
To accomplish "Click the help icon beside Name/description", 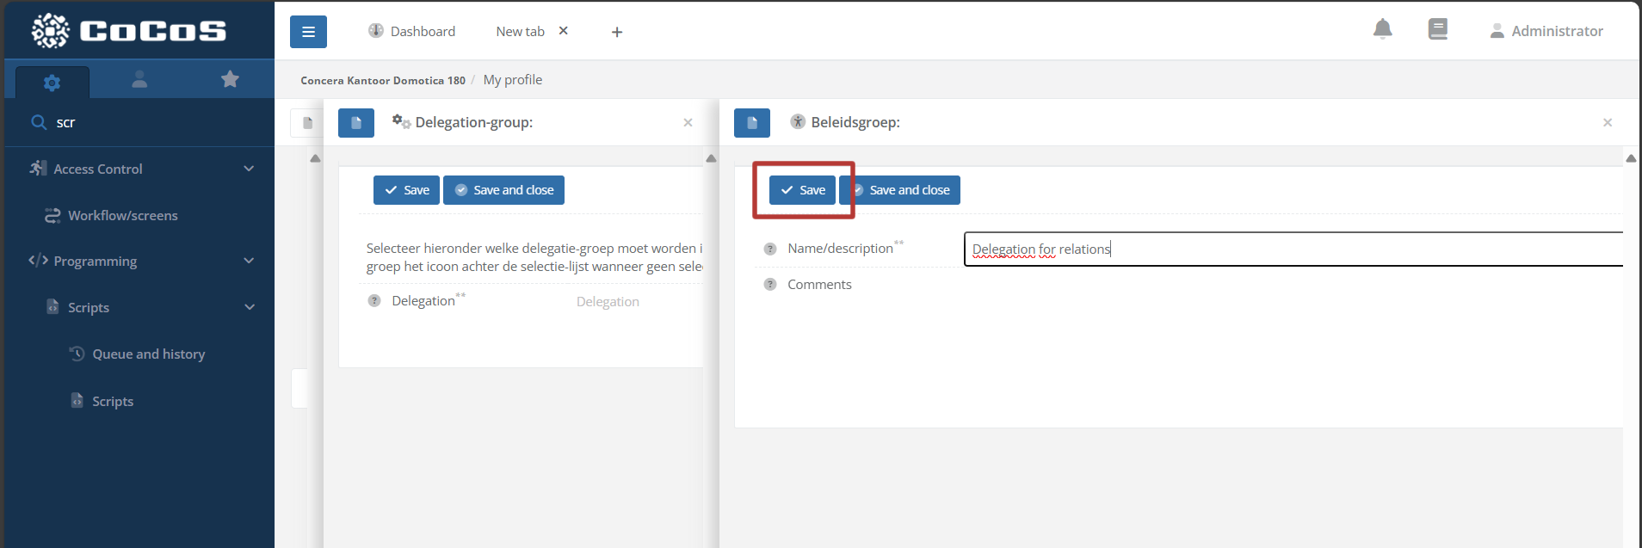I will [770, 249].
